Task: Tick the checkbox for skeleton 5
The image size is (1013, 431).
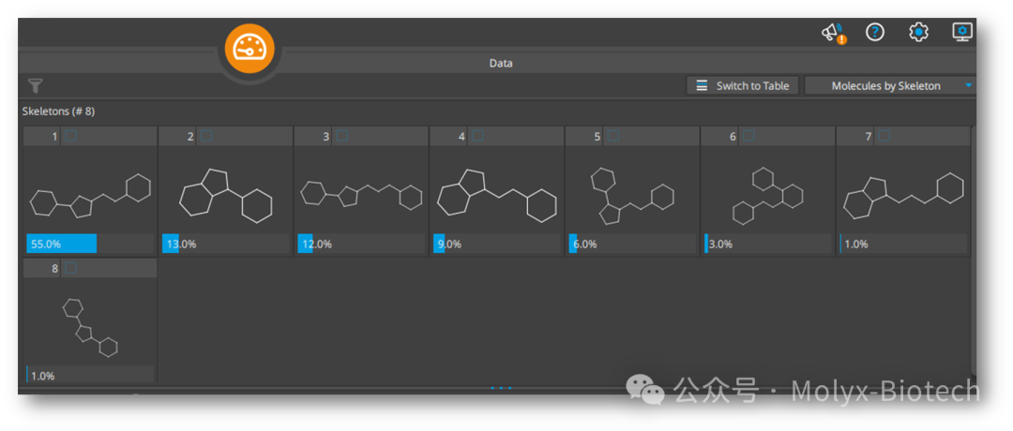Action: pos(613,136)
